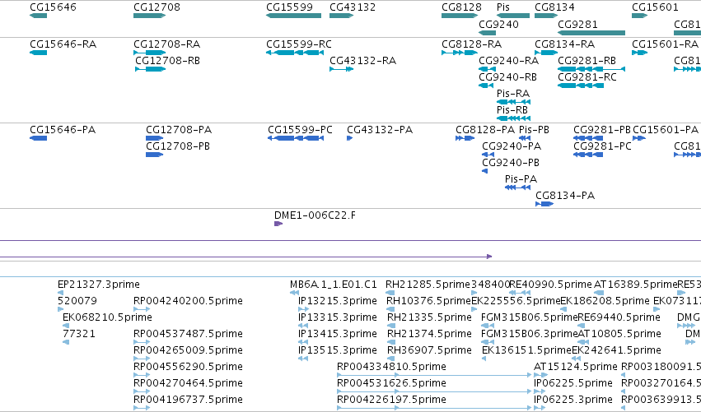
Task: Select protein CG15601-PA
Action: [x=639, y=138]
